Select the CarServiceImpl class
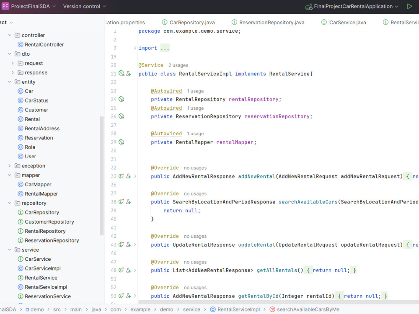This screenshot has height=314, width=419. [39, 268]
